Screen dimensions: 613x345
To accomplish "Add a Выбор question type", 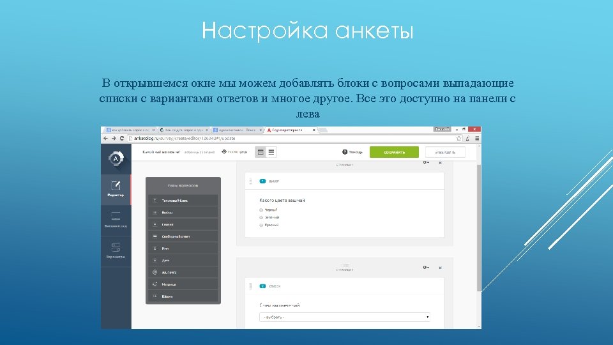I will (x=183, y=212).
